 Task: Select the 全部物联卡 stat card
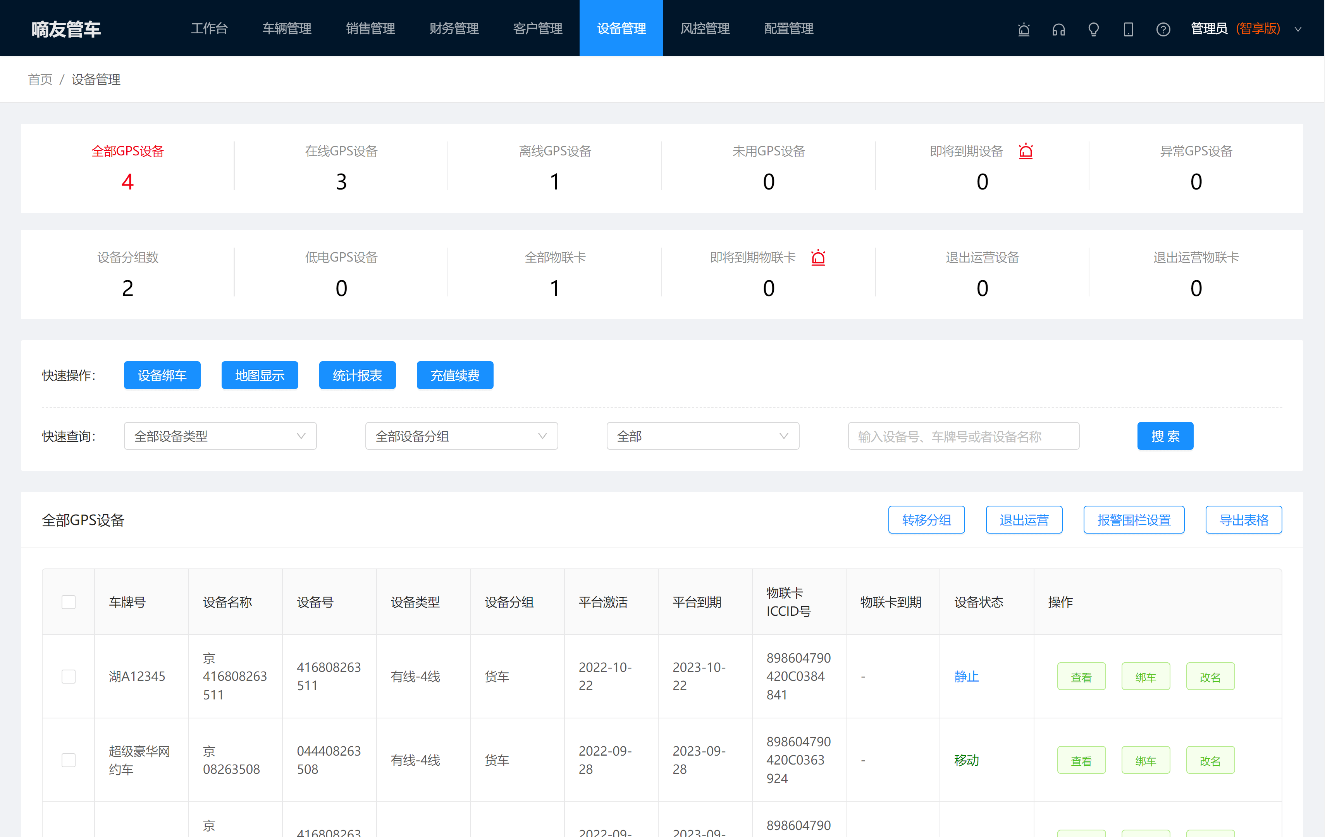tap(555, 274)
